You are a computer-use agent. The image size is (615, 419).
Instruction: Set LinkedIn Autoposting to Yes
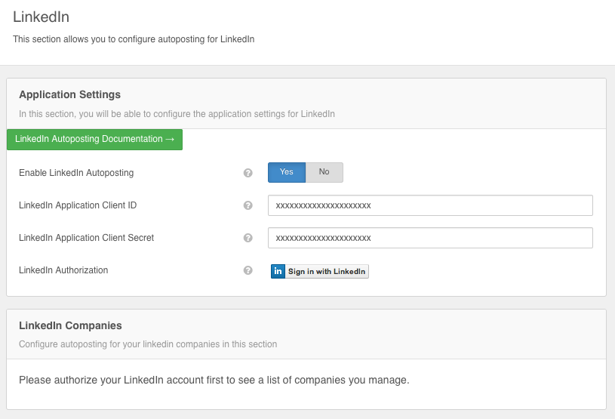tap(287, 172)
